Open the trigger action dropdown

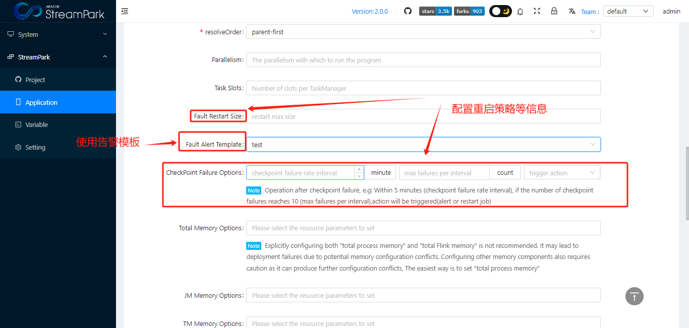click(561, 172)
